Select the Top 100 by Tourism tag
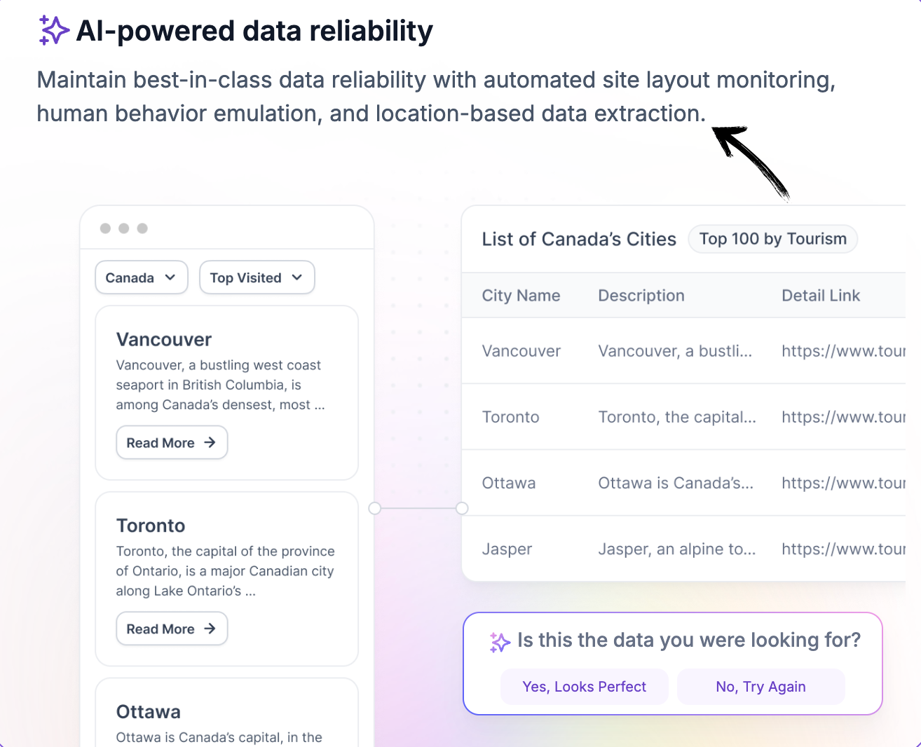The image size is (921, 747). 773,239
